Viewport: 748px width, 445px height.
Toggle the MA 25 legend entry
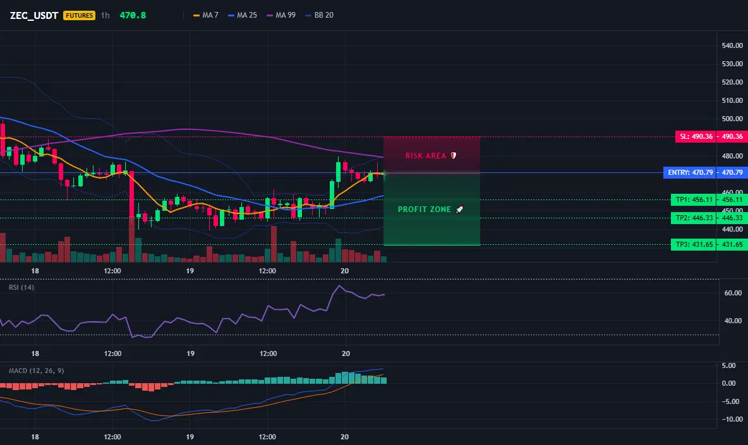coord(243,15)
